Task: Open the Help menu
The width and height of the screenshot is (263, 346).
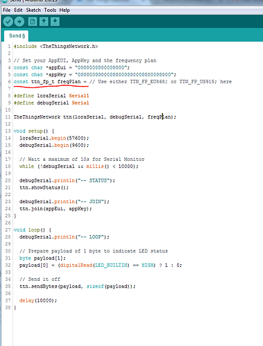Action: (x=65, y=10)
